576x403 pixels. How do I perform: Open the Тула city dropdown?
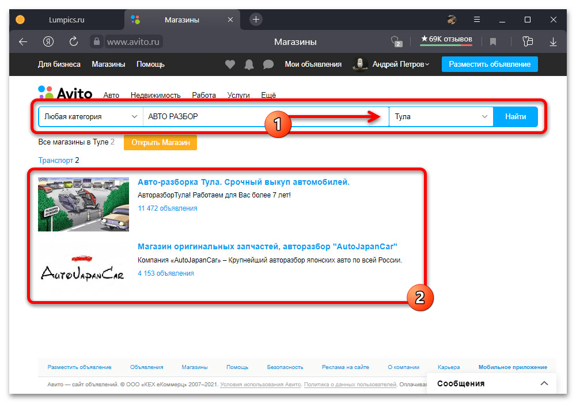[x=441, y=117]
